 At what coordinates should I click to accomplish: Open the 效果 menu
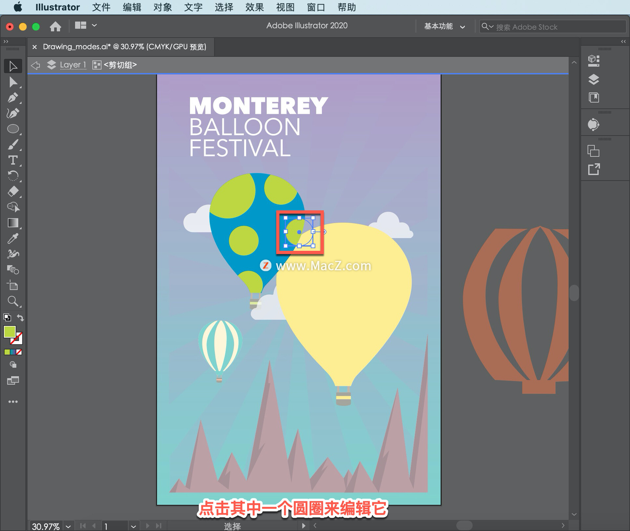coord(254,7)
